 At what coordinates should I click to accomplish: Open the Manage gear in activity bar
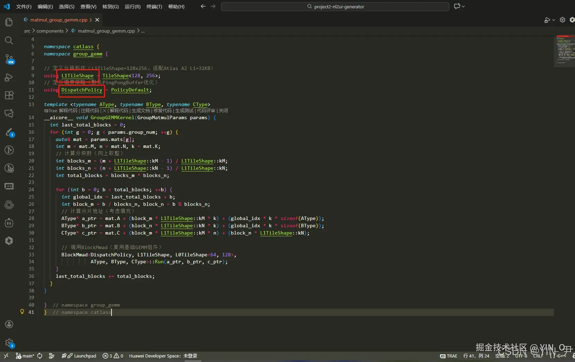click(9, 343)
